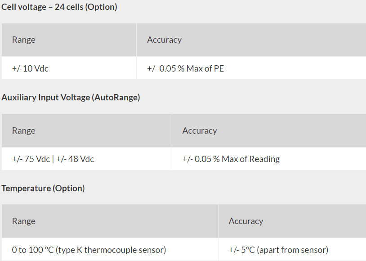This screenshot has height=261, width=366.
Task: Click the '+/- 48 Vdc' text
Action: click(75, 159)
